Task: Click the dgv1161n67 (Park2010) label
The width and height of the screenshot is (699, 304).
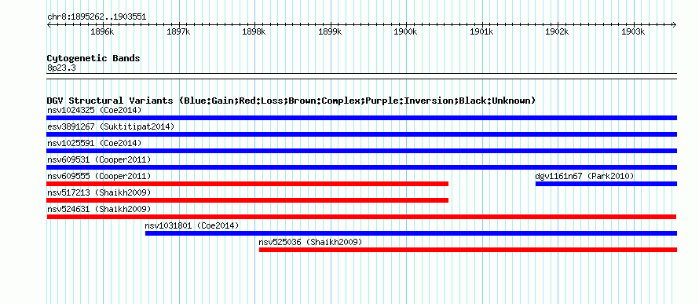Action: coord(584,176)
